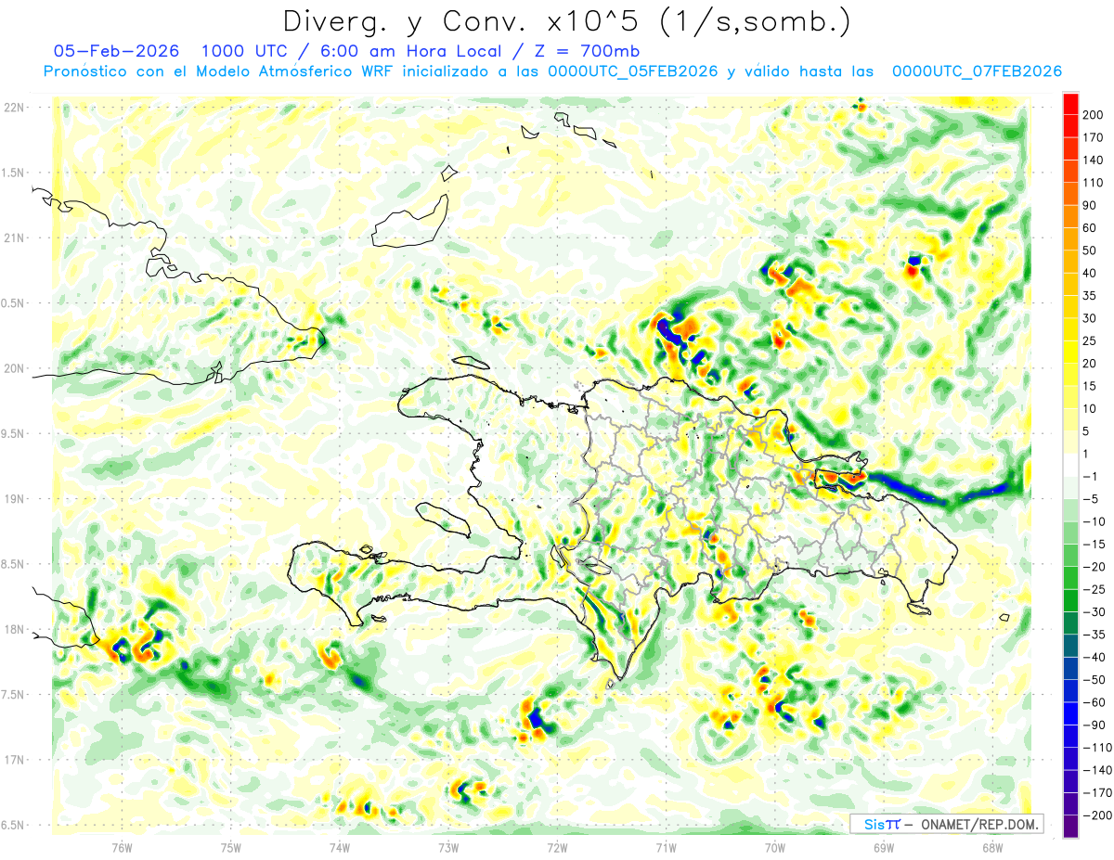Viewport: 1114px width, 860px height.
Task: Click the "20N" latitude label
Action: 13,368
